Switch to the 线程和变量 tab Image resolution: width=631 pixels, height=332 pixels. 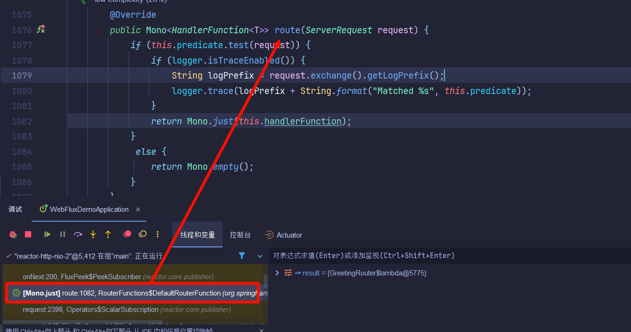pos(197,235)
